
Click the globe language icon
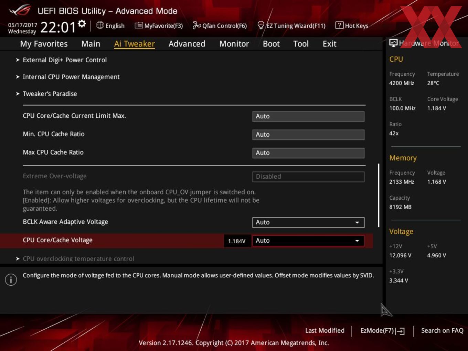point(100,25)
